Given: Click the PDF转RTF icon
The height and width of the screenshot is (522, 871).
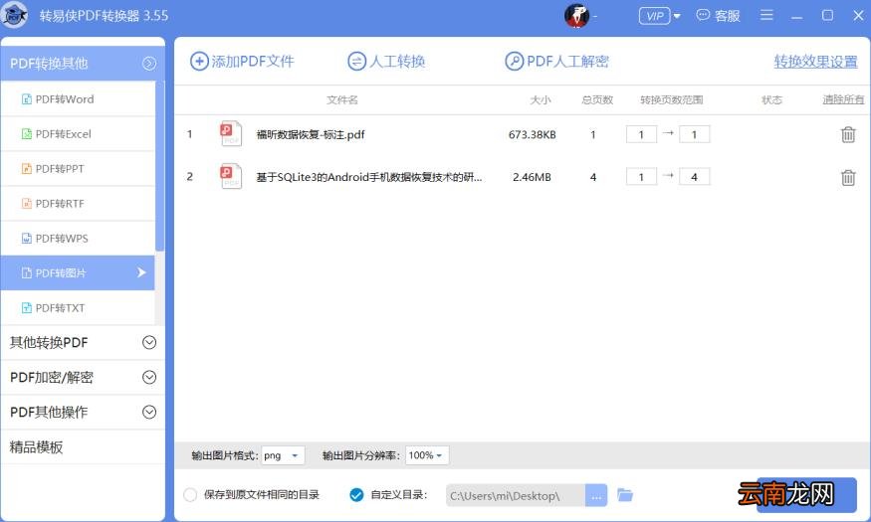Looking at the screenshot, I should (x=26, y=204).
